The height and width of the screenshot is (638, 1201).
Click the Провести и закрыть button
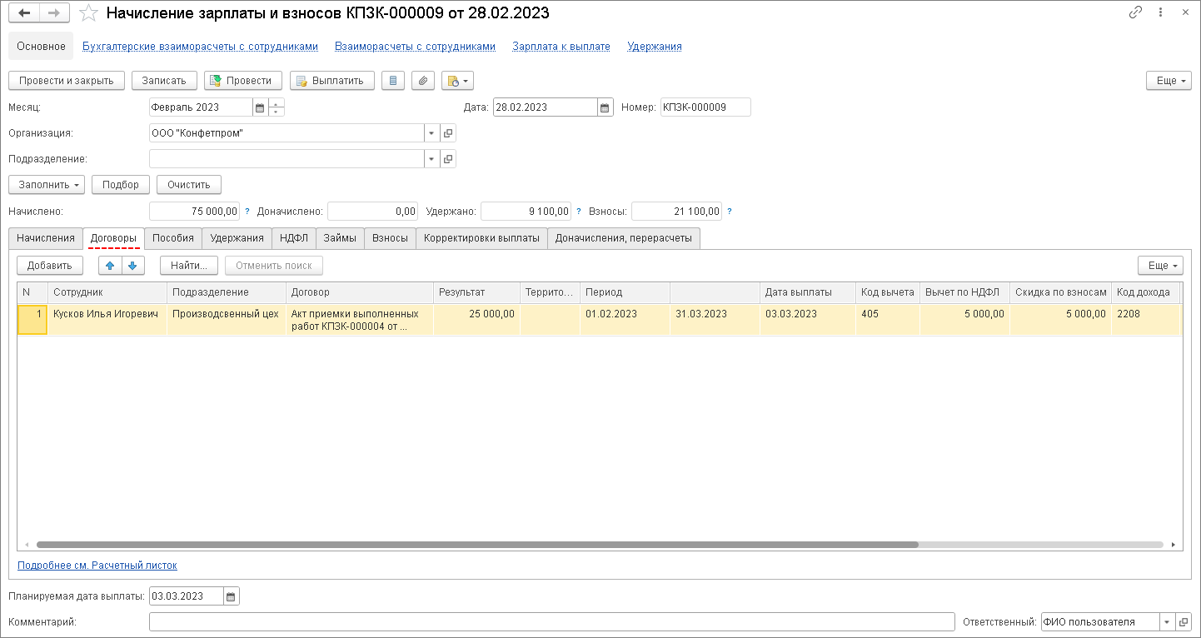tap(67, 81)
